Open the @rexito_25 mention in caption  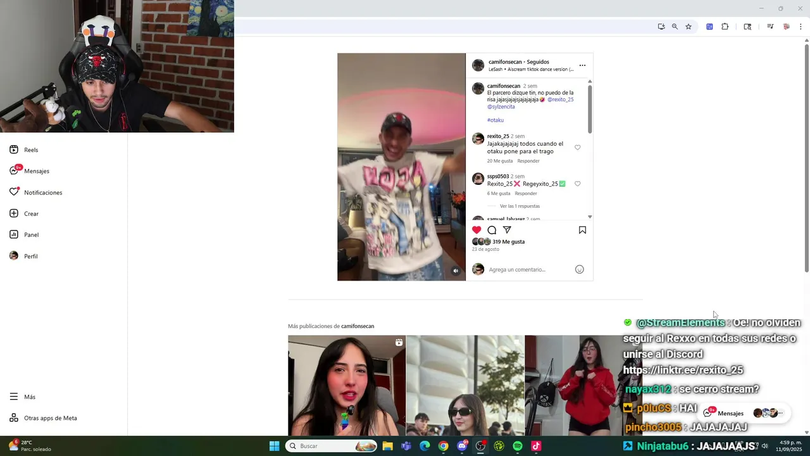coord(560,99)
